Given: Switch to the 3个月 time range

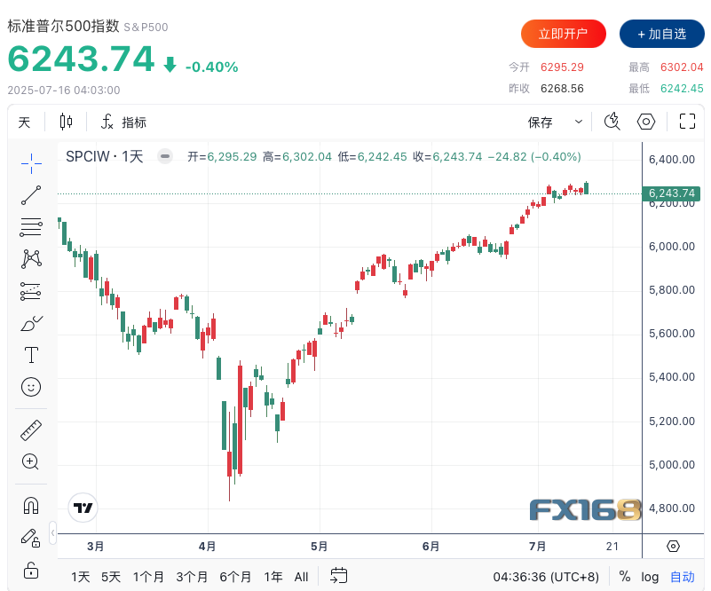Looking at the screenshot, I should click(192, 577).
